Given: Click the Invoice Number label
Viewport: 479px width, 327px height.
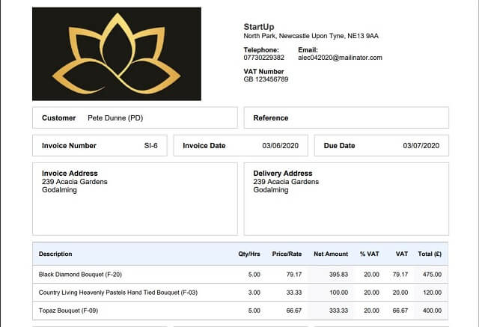Looking at the screenshot, I should pyautogui.click(x=69, y=146).
